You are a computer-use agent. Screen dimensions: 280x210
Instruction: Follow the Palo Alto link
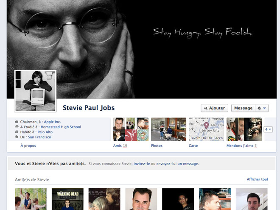[x=45, y=132]
